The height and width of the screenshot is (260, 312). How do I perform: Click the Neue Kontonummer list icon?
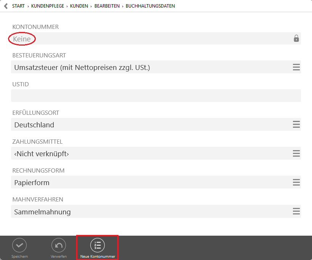[98, 245]
